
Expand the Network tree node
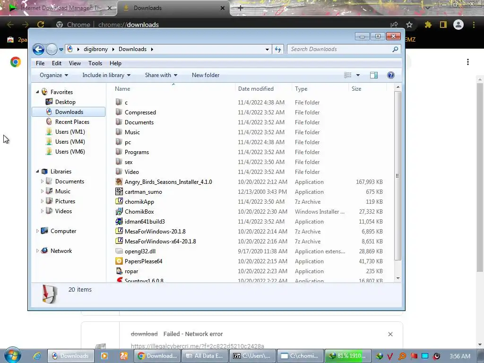37,251
